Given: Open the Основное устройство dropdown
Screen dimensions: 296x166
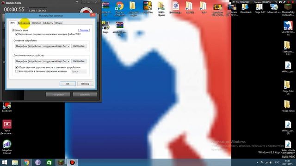Looking at the screenshot, I should [43, 46].
